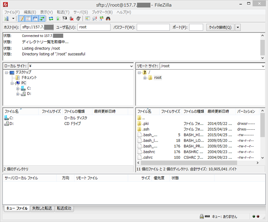
Task: Select ドキュメント in local tree
Action: tap(29, 78)
